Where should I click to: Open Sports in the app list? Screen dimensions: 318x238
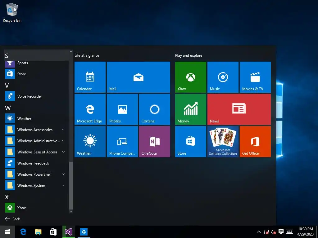click(37, 64)
